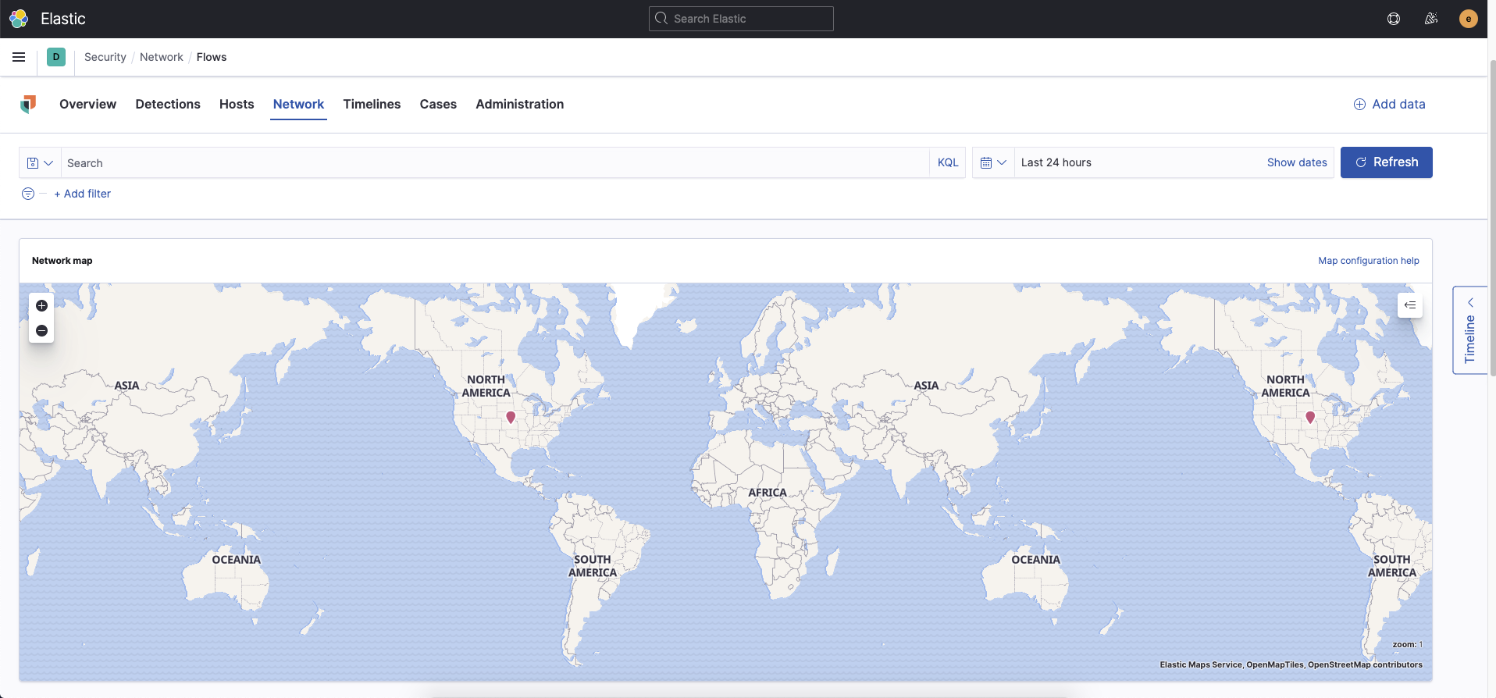The height and width of the screenshot is (698, 1496).
Task: Click the Network map panel title
Action: (x=62, y=261)
